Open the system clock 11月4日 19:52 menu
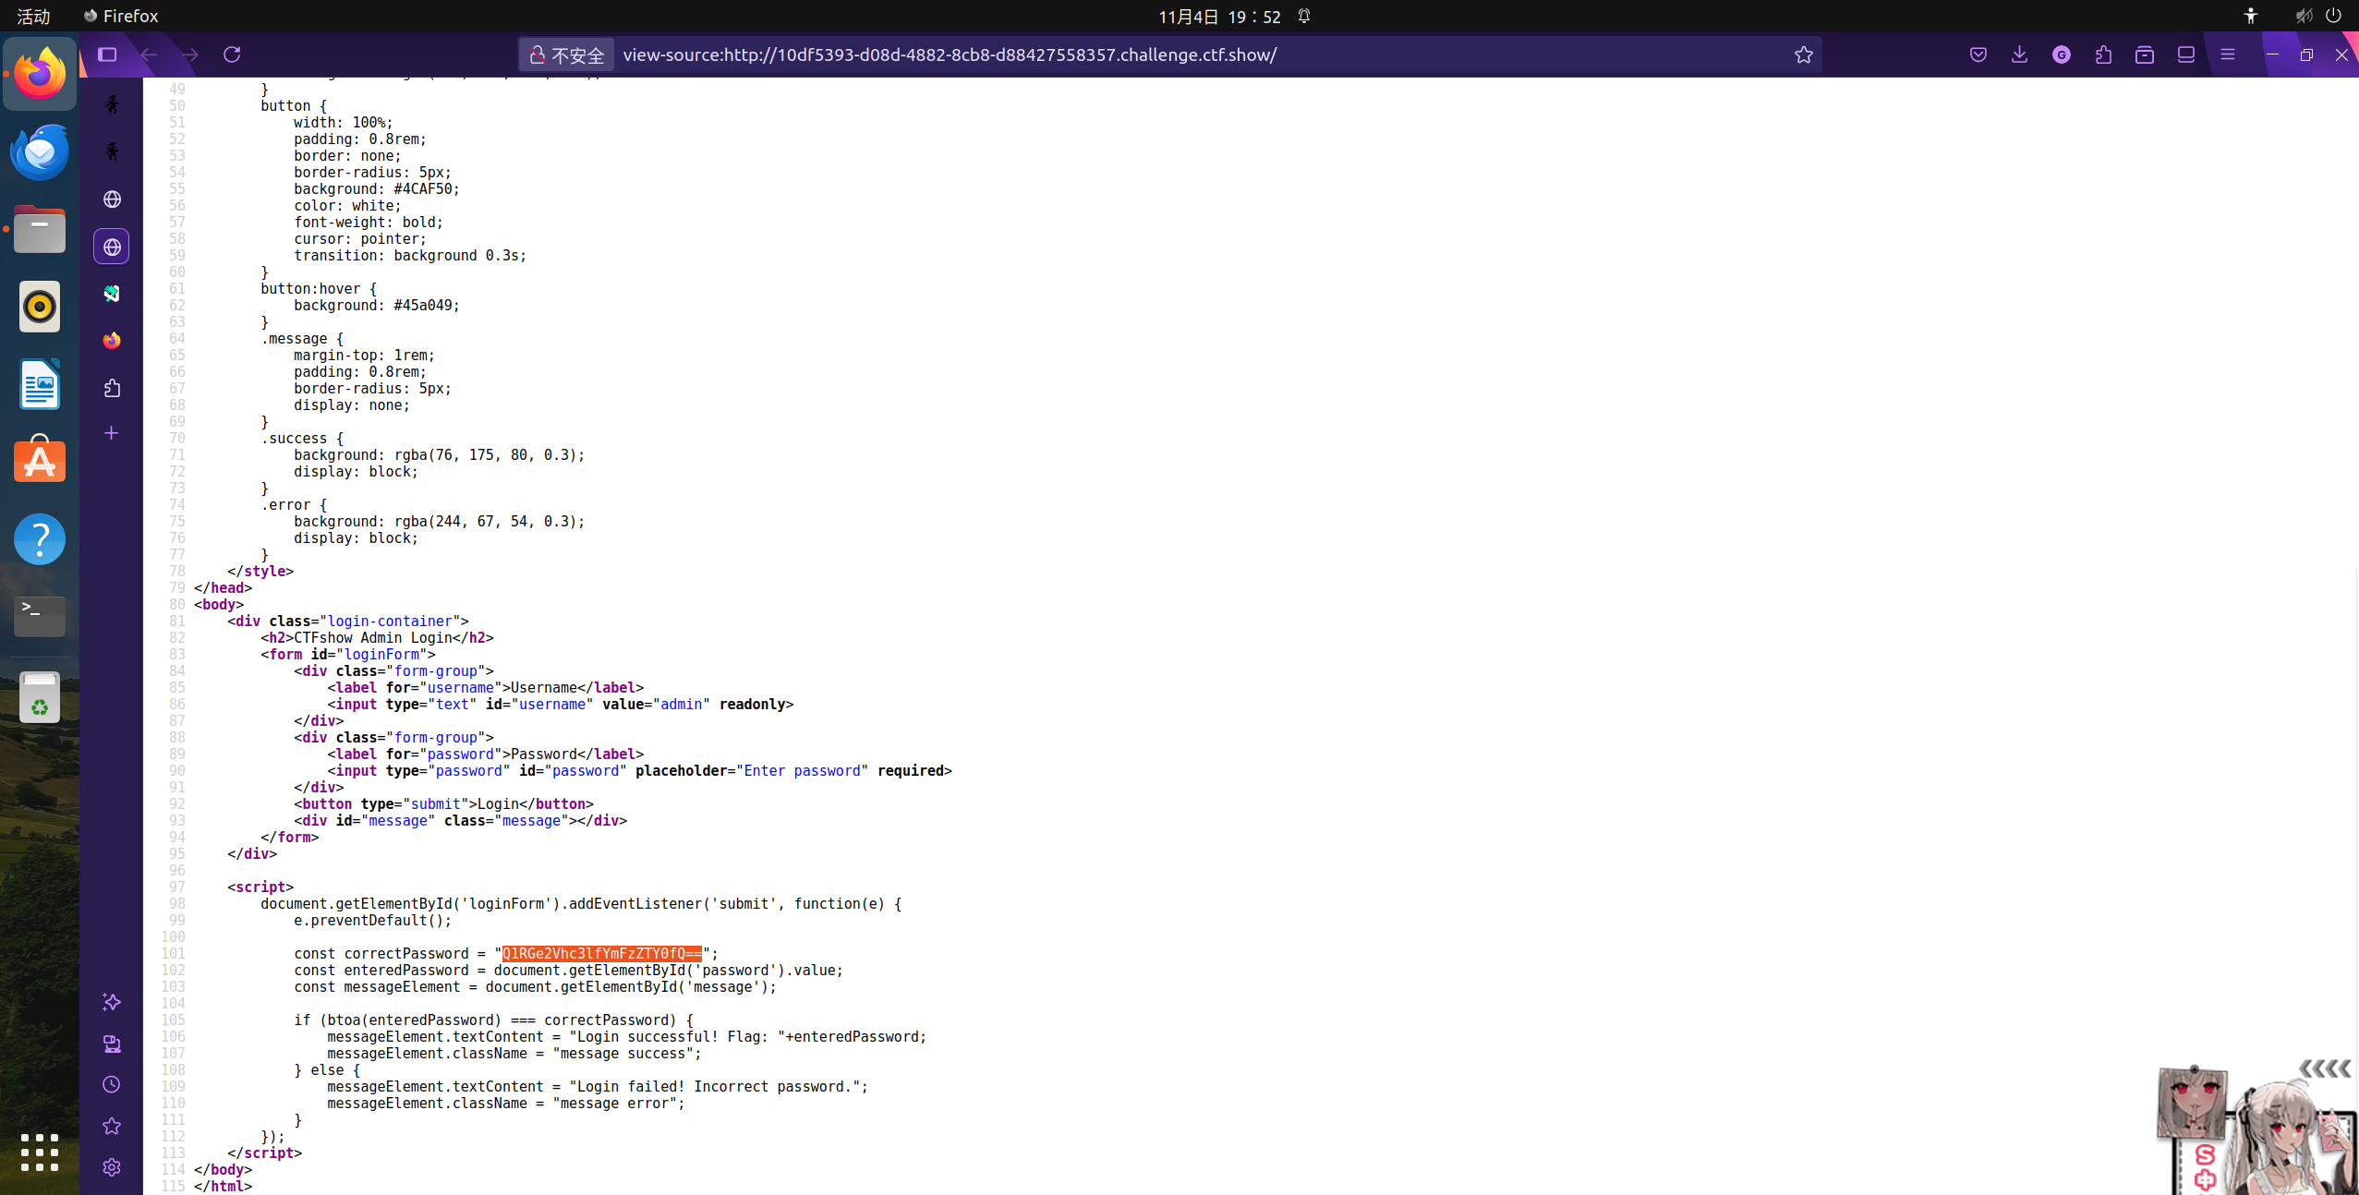Viewport: 2359px width, 1195px height. point(1218,16)
